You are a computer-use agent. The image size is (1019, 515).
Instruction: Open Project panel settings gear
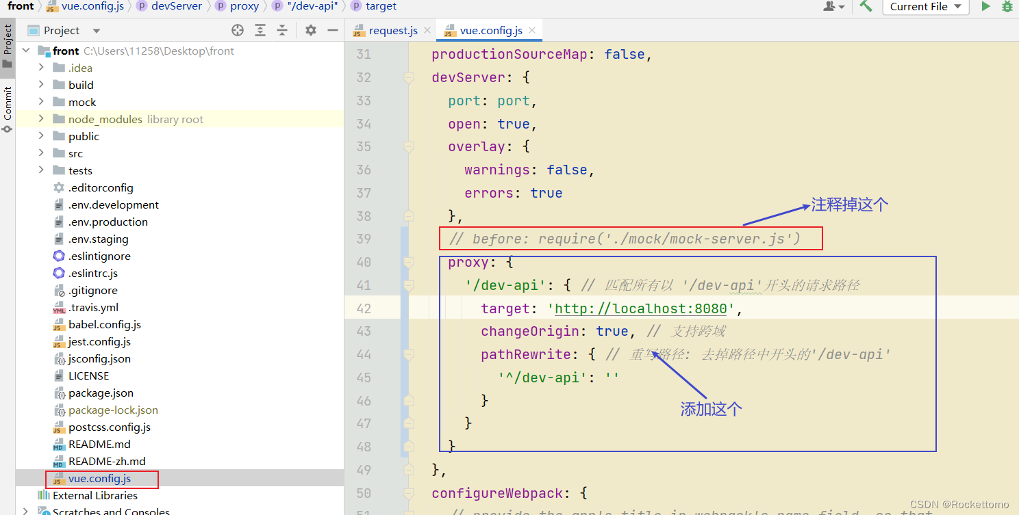[x=311, y=30]
